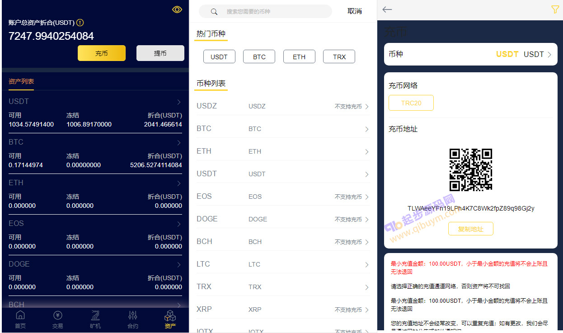Click BTC converted value 5206.5274114084
563x333 pixels.
pos(156,165)
